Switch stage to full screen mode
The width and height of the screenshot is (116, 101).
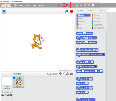tap(4, 11)
